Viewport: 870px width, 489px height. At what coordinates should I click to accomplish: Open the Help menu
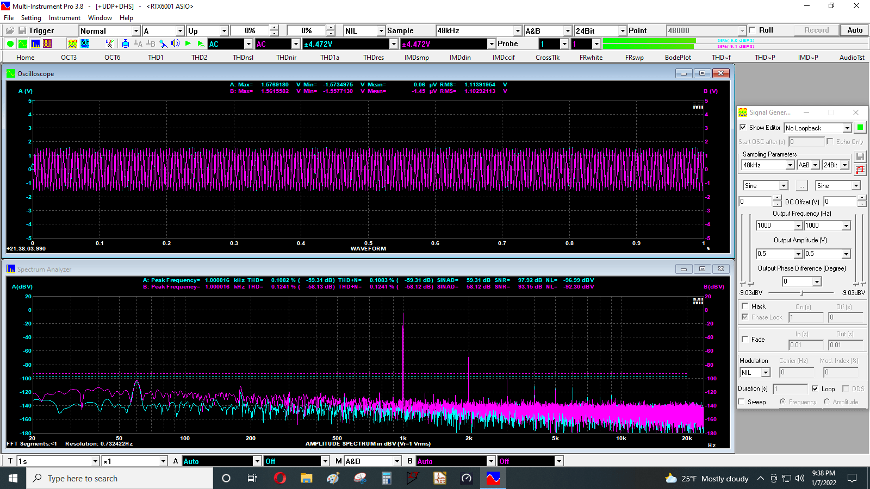pyautogui.click(x=126, y=18)
